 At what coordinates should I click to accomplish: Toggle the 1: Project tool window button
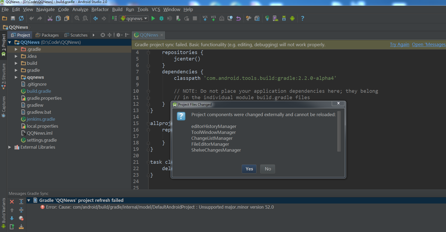[3, 45]
